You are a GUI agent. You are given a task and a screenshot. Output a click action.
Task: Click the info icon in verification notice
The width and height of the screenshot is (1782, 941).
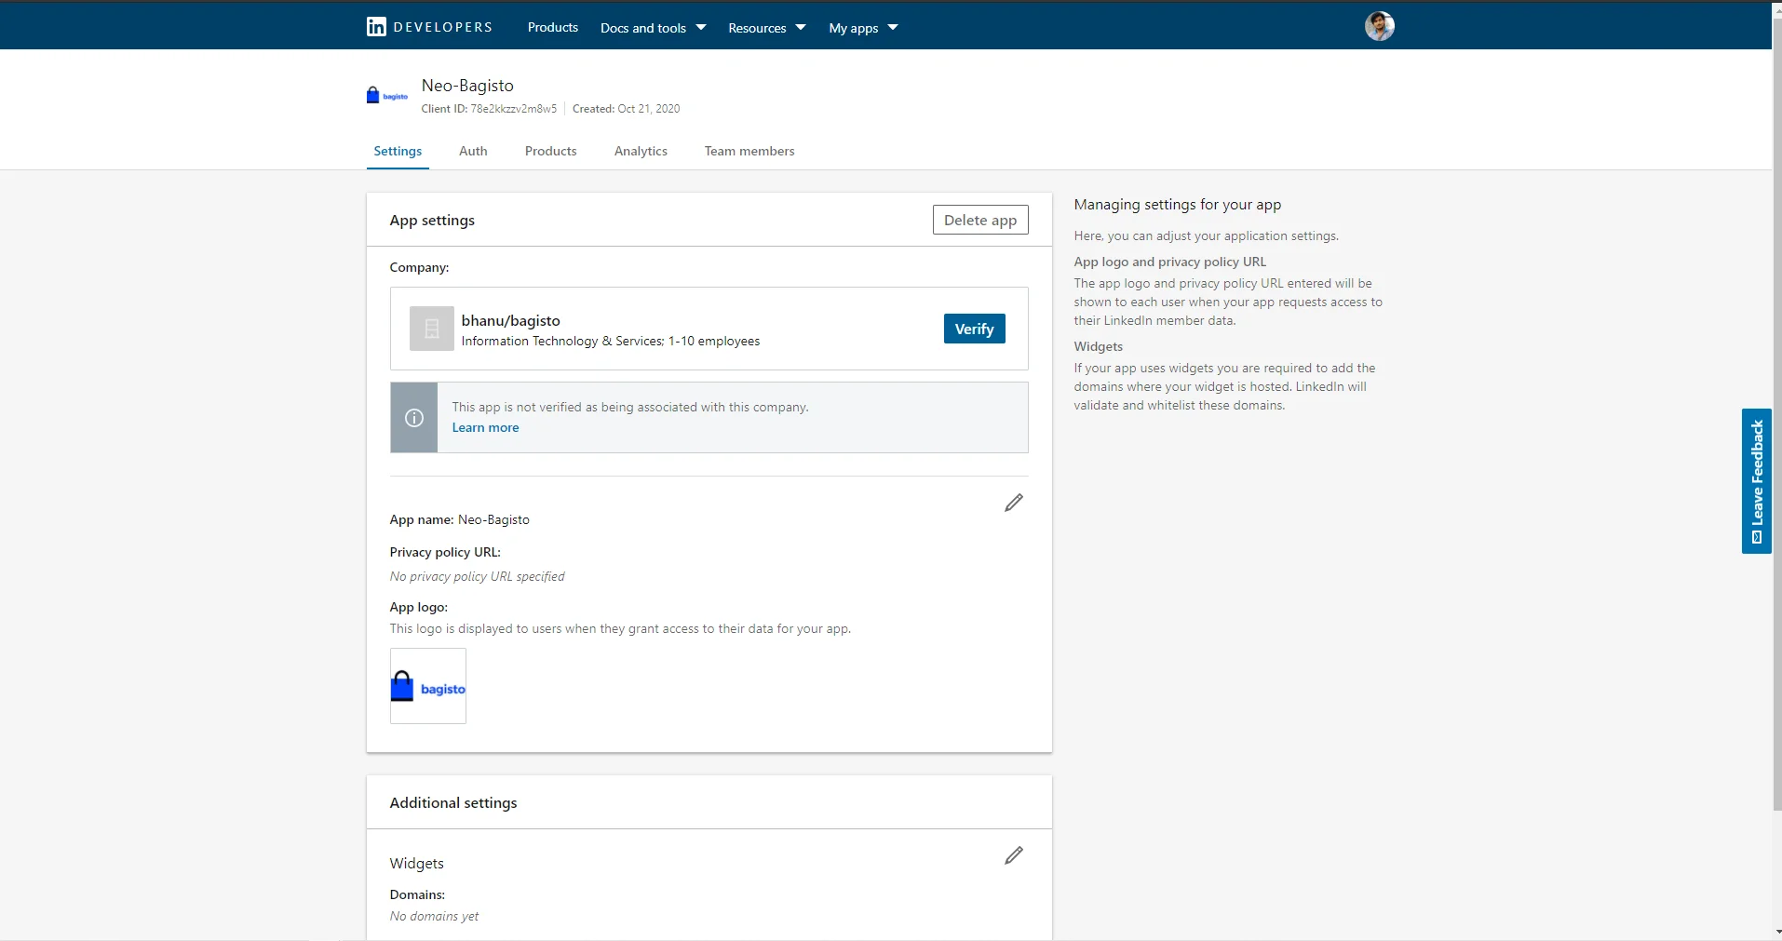pos(414,418)
